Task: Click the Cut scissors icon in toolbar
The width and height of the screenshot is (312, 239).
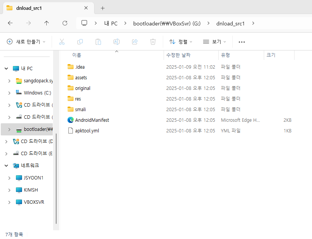Action: (62, 42)
